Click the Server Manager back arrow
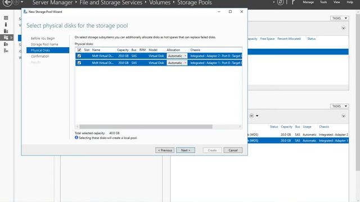Screen dimensions: 360x202 [7, 3]
